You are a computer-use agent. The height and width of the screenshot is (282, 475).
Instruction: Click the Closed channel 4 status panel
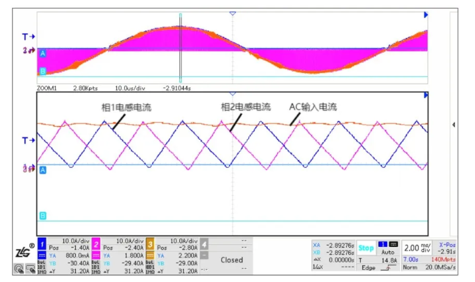(x=231, y=260)
